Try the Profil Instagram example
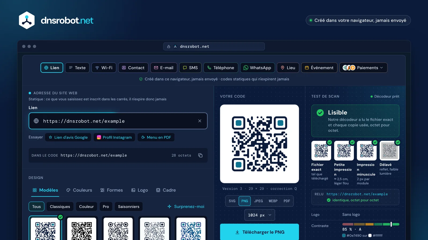This screenshot has width=428, height=240. (114, 137)
